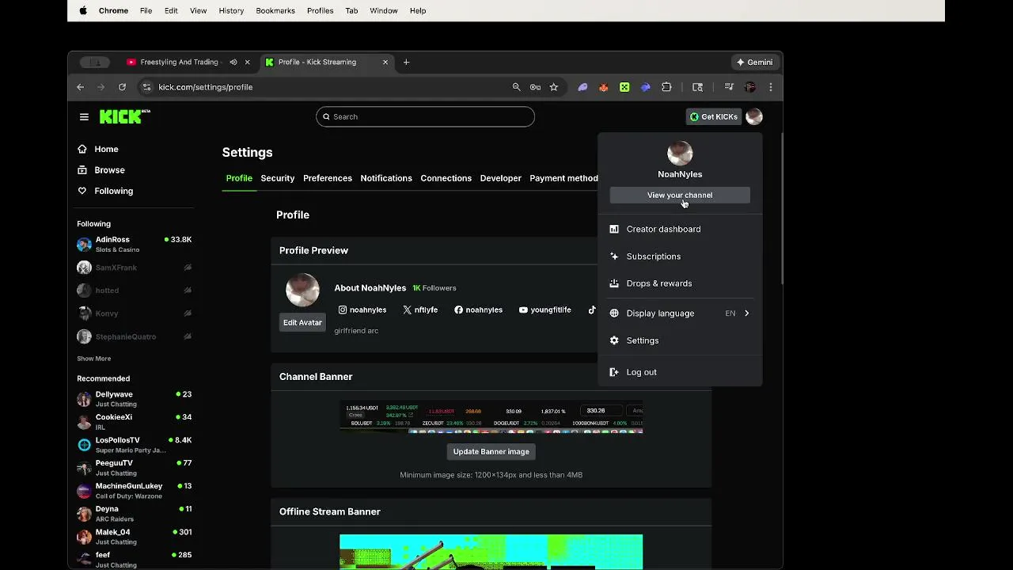Reload the kick.com page
This screenshot has width=1013, height=570.
tap(122, 87)
